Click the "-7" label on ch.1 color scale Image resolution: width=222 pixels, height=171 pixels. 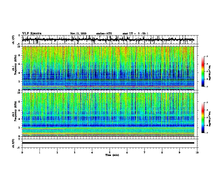(207, 87)
